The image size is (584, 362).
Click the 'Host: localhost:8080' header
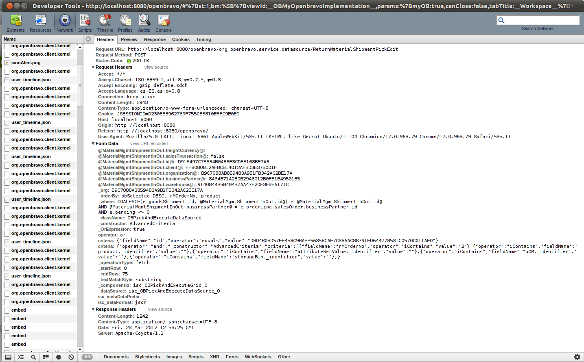[x=125, y=120]
